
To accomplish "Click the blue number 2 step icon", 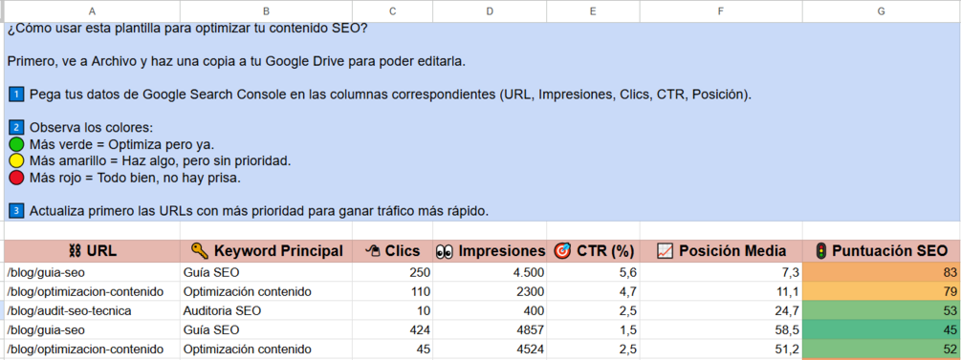I will click(x=16, y=128).
